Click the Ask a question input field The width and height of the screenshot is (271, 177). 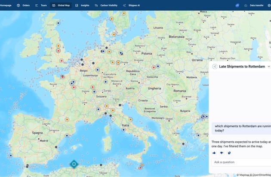point(241,162)
